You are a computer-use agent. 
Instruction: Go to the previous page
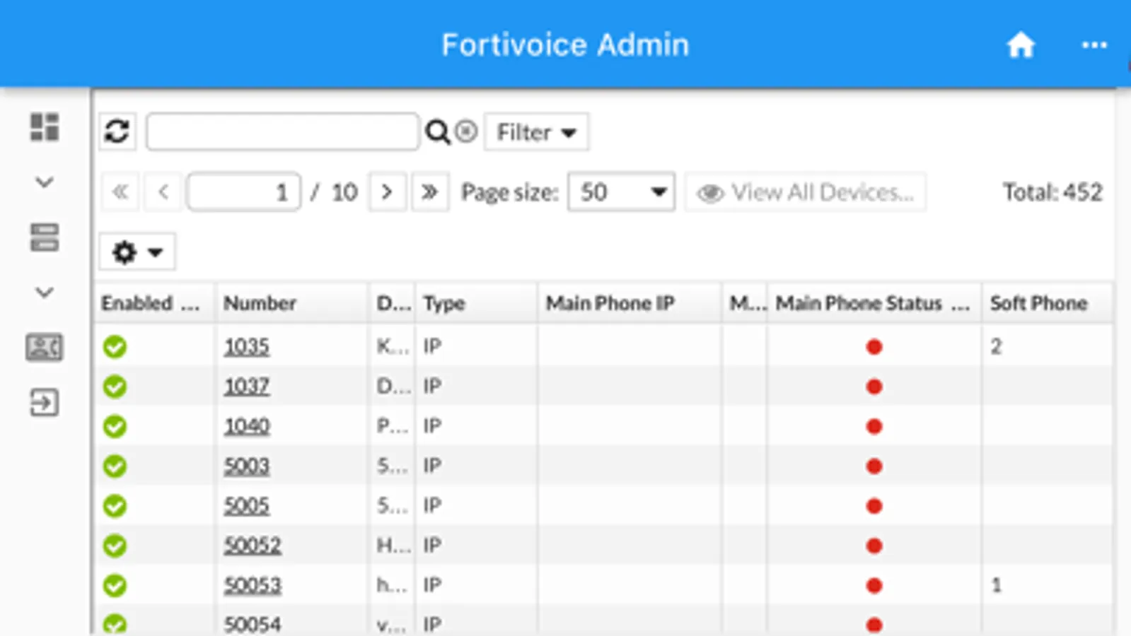(x=163, y=192)
